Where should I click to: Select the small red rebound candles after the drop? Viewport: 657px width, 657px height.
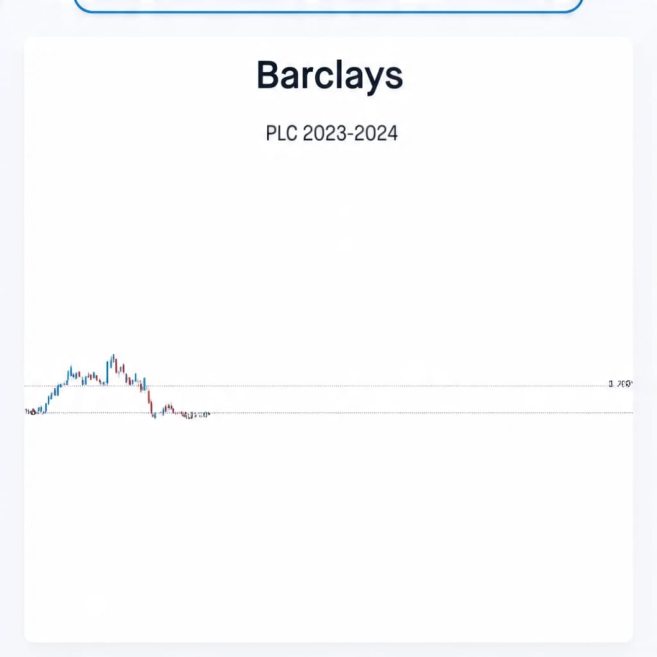(x=169, y=407)
